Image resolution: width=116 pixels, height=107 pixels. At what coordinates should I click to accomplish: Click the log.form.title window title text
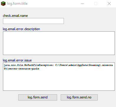(17, 4)
